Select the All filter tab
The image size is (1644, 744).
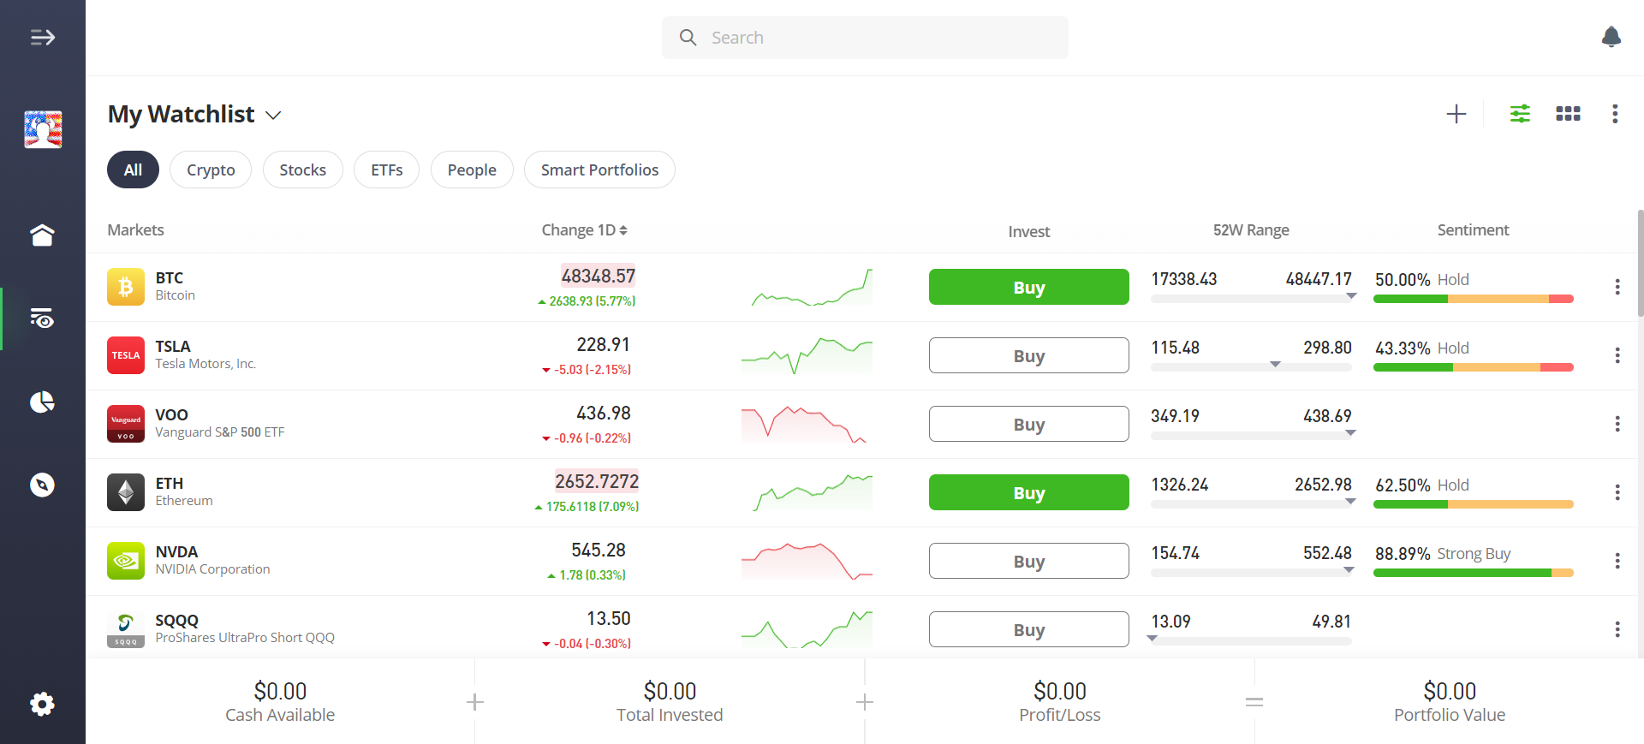coord(133,170)
